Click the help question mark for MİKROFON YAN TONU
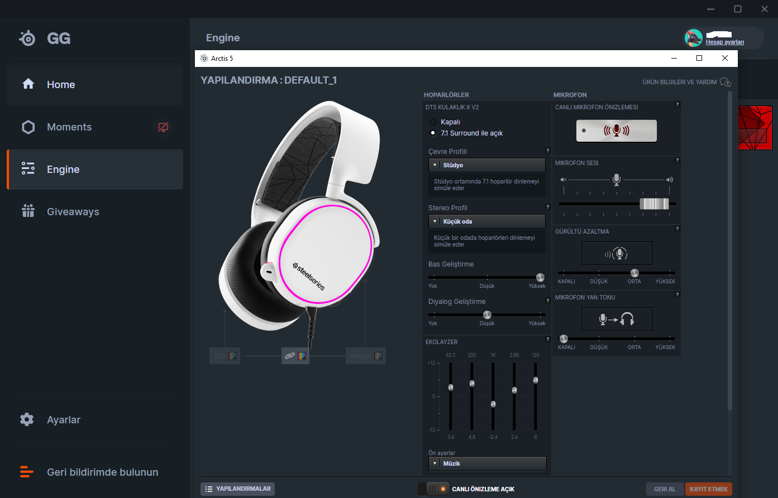This screenshot has height=498, width=778. click(x=677, y=294)
